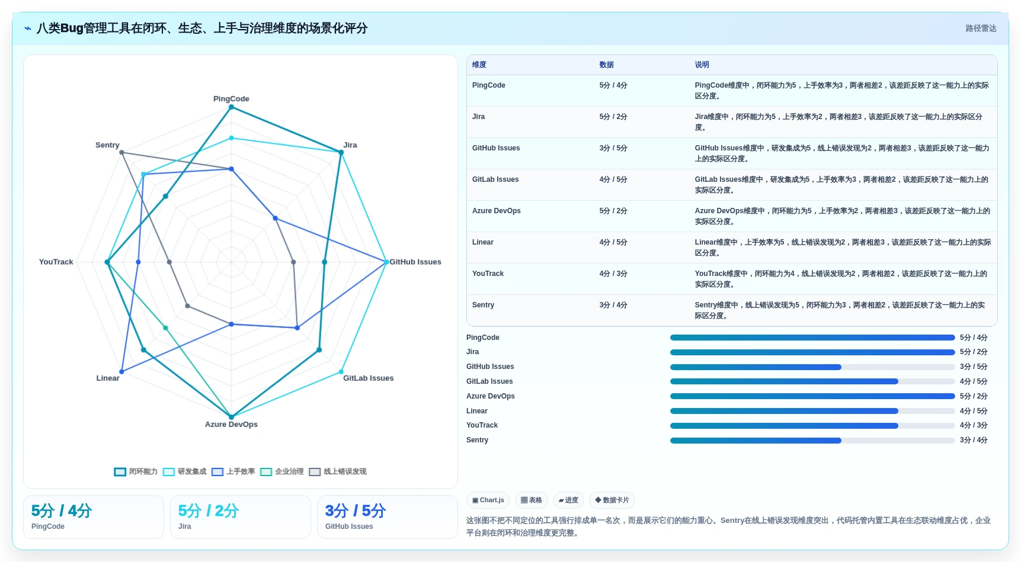The width and height of the screenshot is (1021, 562).
Task: Click the 数据卡片 tag chip
Action: [612, 500]
